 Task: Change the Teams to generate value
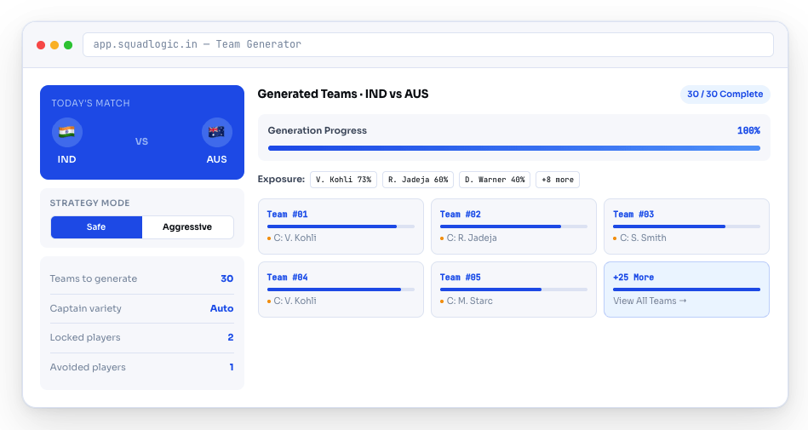point(226,278)
